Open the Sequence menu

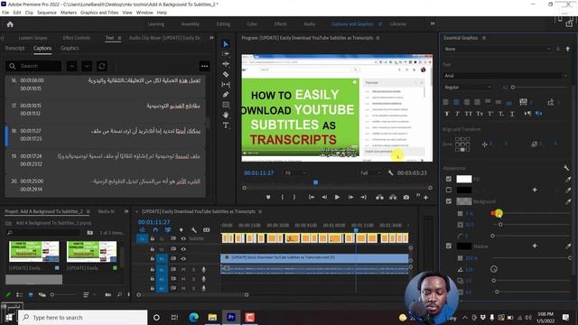click(47, 13)
